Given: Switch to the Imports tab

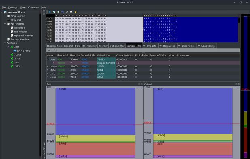Looking at the screenshot, I should (x=150, y=46).
